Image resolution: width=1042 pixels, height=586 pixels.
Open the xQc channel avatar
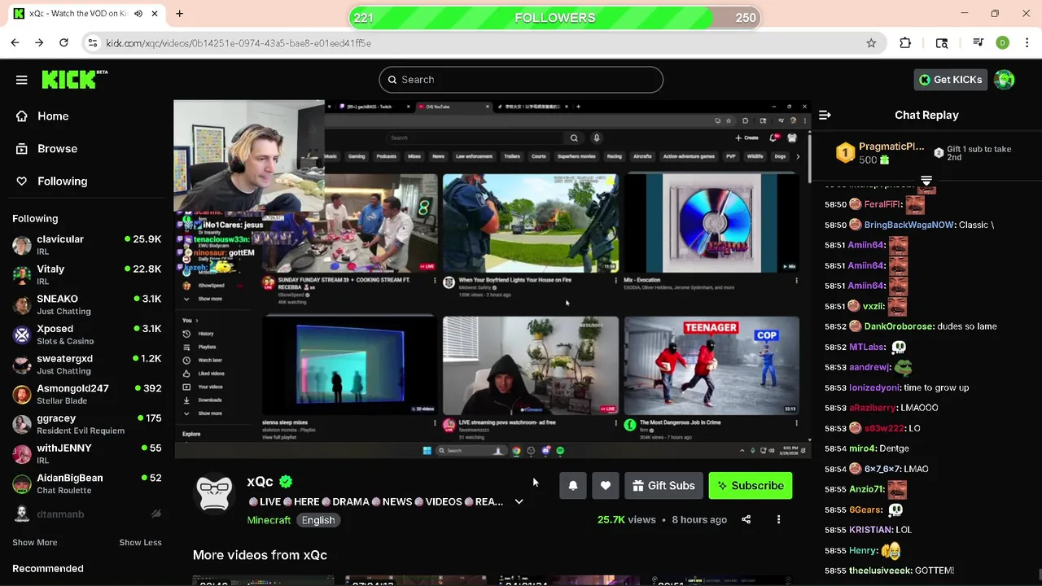(215, 494)
